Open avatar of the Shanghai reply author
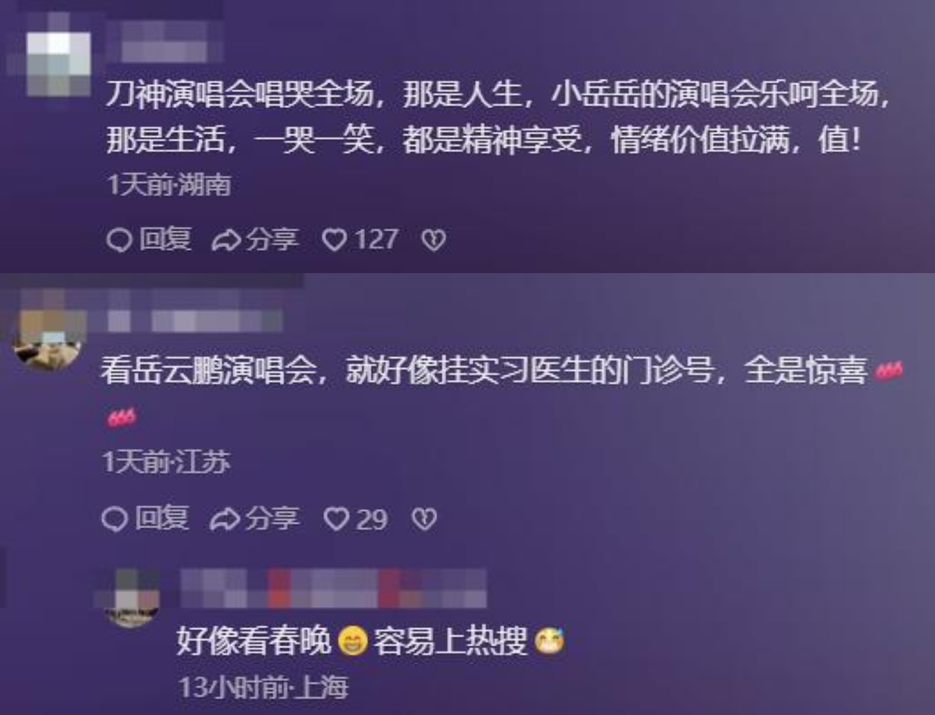The image size is (935, 715). point(132,596)
